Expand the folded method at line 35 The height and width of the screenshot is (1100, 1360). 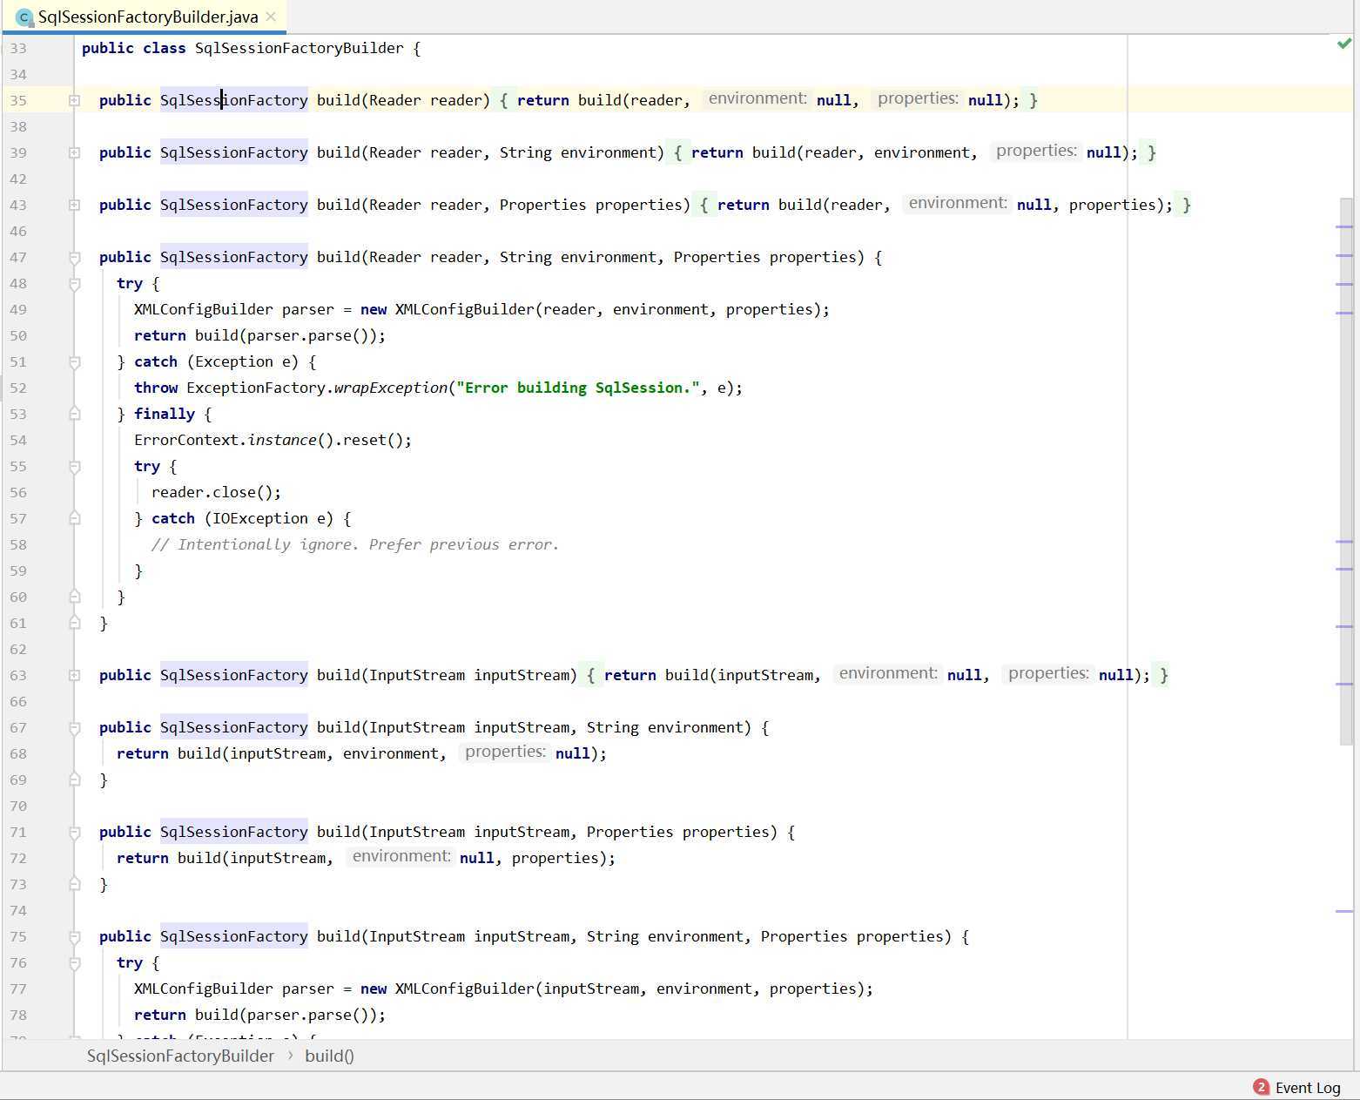tap(74, 100)
